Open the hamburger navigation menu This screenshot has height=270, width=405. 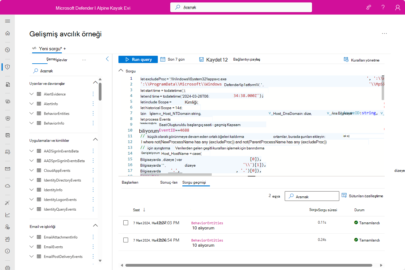pyautogui.click(x=8, y=21)
